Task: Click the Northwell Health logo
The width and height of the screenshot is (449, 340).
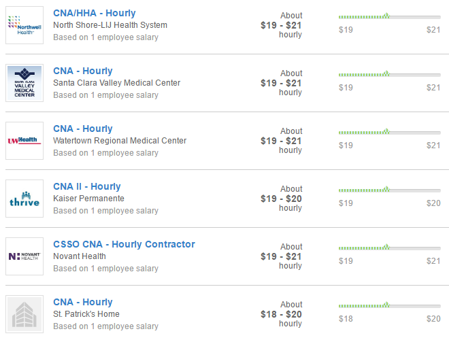Action: pyautogui.click(x=24, y=25)
